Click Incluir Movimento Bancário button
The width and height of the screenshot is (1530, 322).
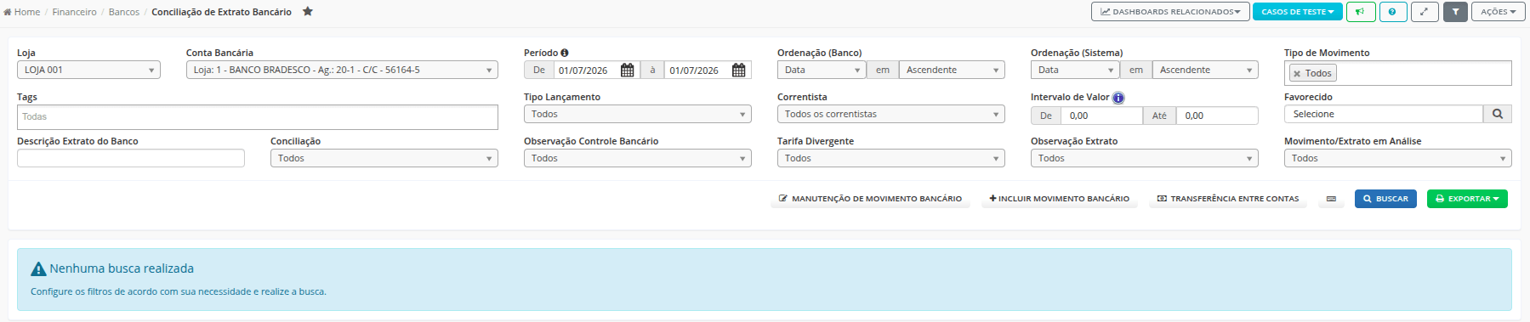(x=1060, y=199)
